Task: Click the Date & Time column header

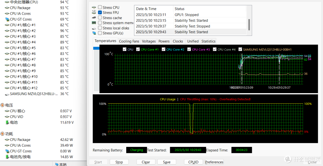Action: point(154,9)
